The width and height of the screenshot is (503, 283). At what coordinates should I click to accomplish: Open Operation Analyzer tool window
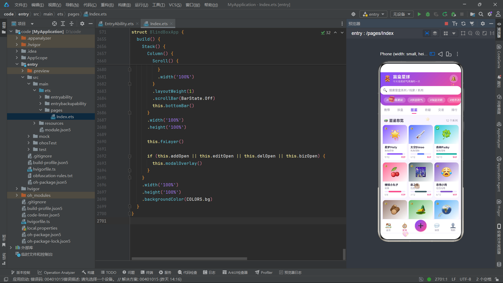coord(56,273)
